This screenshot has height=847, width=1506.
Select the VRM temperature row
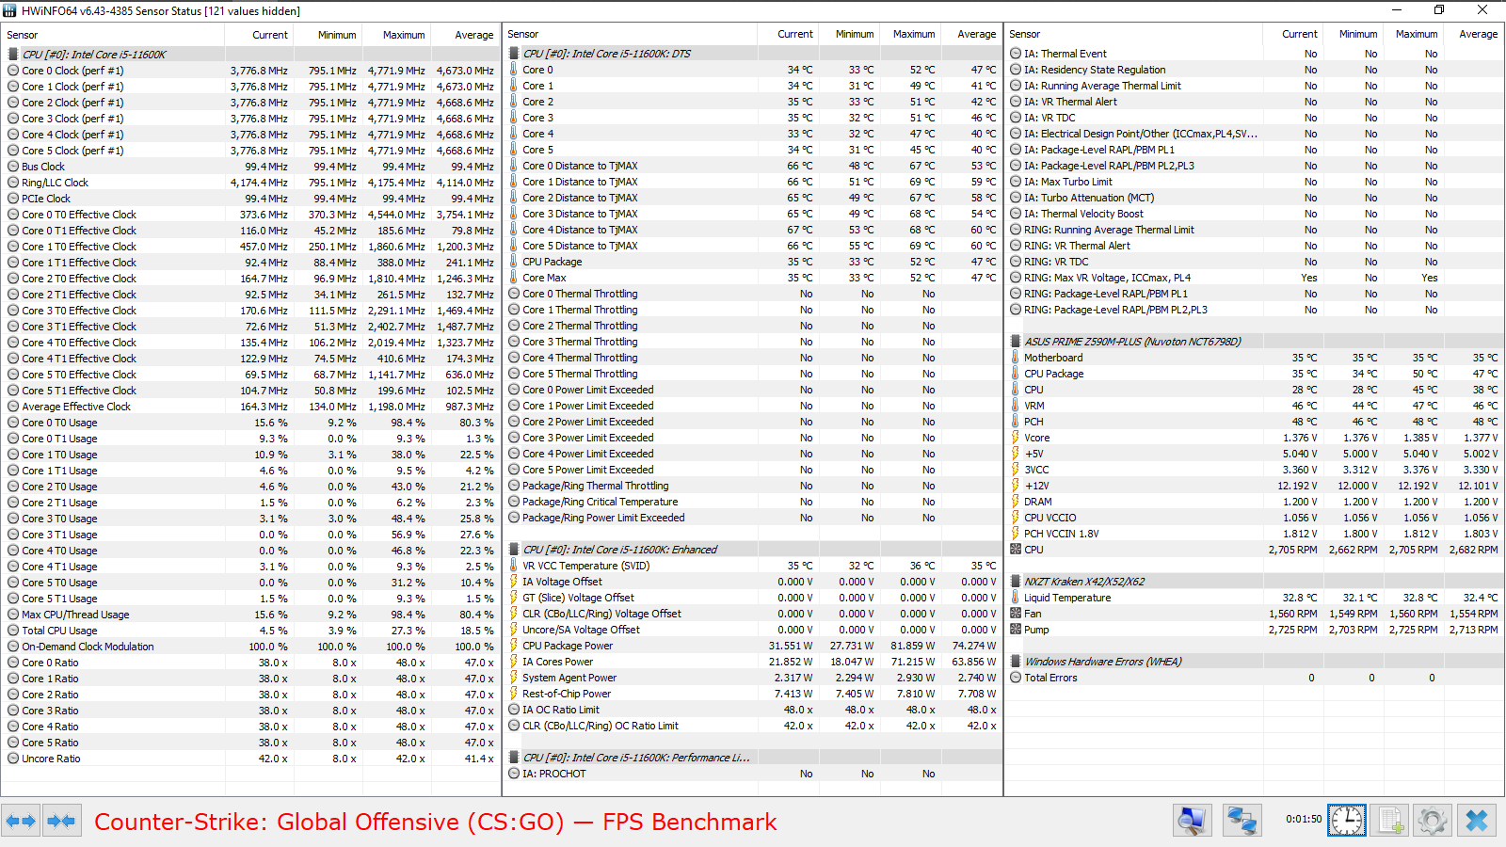1255,406
